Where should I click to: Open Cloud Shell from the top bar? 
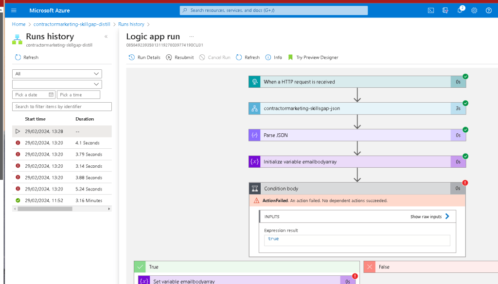(431, 11)
